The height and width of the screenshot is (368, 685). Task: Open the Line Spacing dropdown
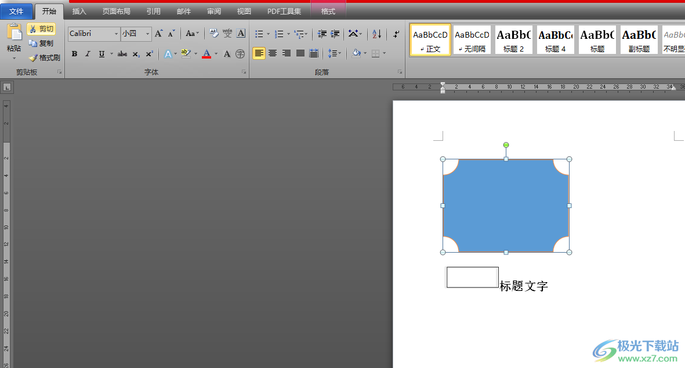tap(334, 53)
